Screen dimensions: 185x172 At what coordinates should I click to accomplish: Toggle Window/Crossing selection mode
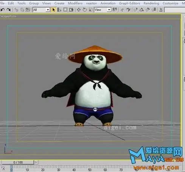[x=71, y=10]
